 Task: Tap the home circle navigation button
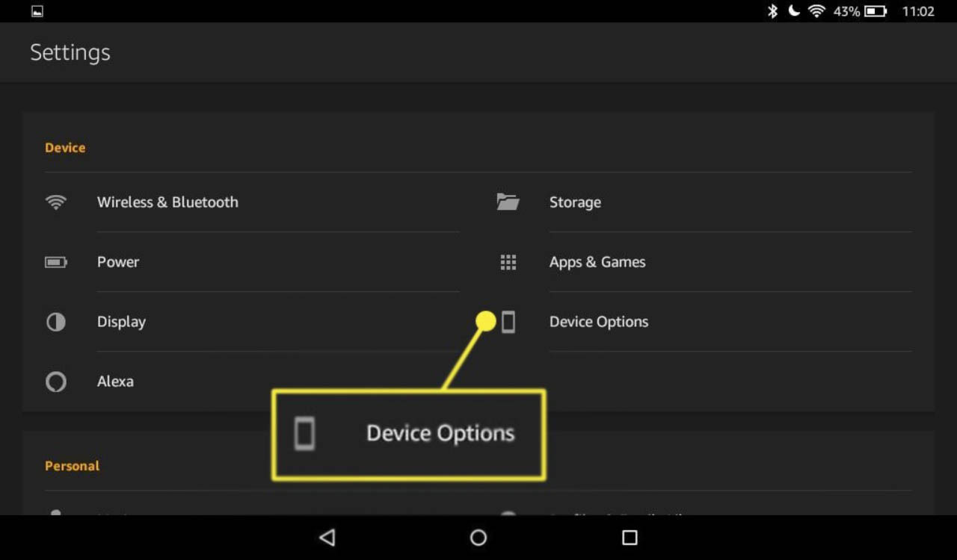click(x=478, y=538)
